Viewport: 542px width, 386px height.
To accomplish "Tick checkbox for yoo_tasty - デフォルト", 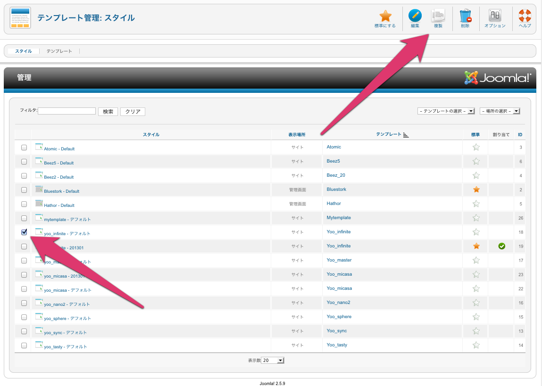I will (24, 345).
